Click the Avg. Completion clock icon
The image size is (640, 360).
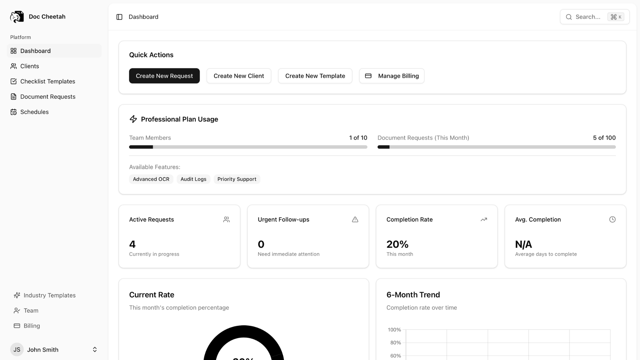(612, 220)
